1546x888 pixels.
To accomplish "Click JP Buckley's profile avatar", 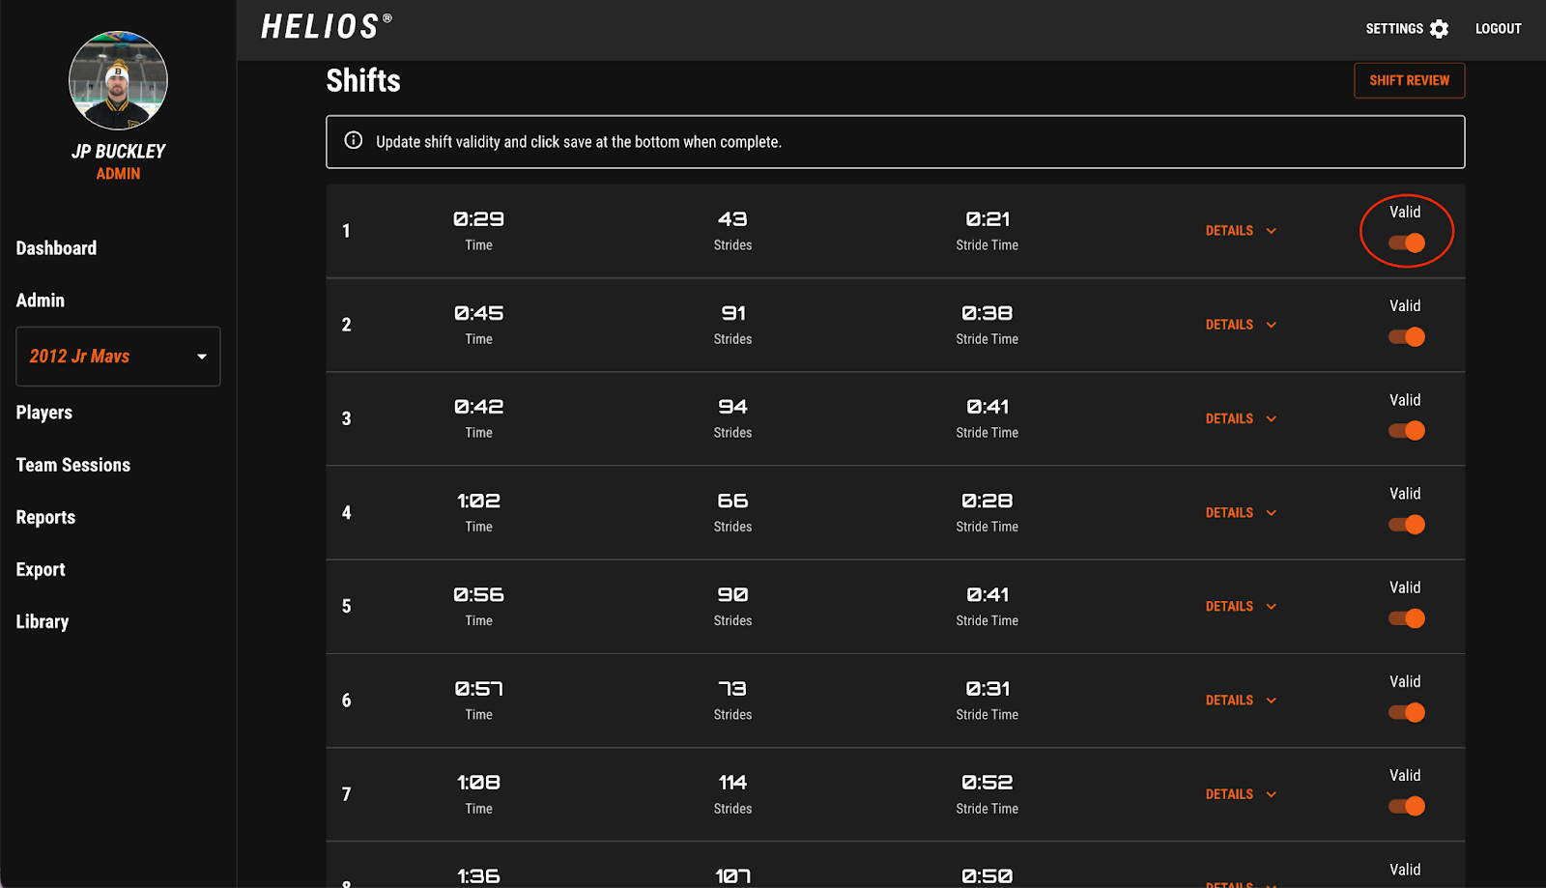I will [118, 80].
